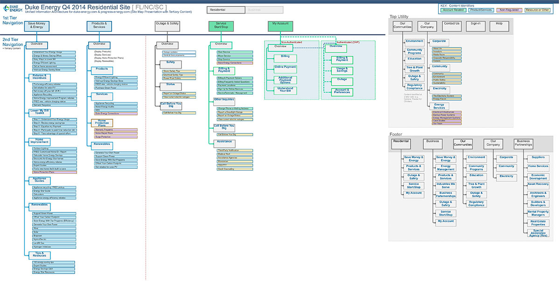
Task: Select Tips & Resources section box
Action: pos(39,255)
